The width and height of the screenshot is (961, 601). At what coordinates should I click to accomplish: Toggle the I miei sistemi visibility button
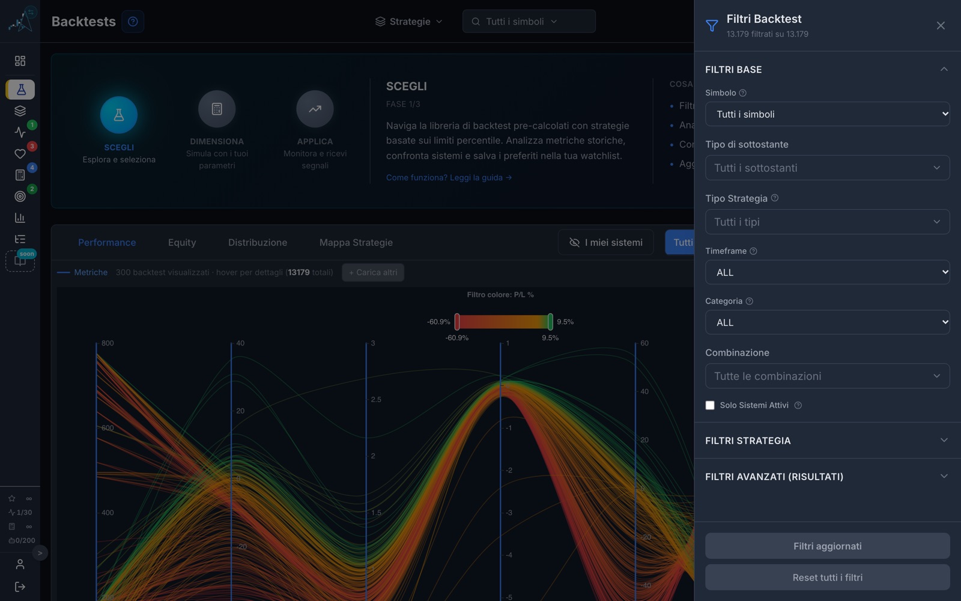(605, 242)
